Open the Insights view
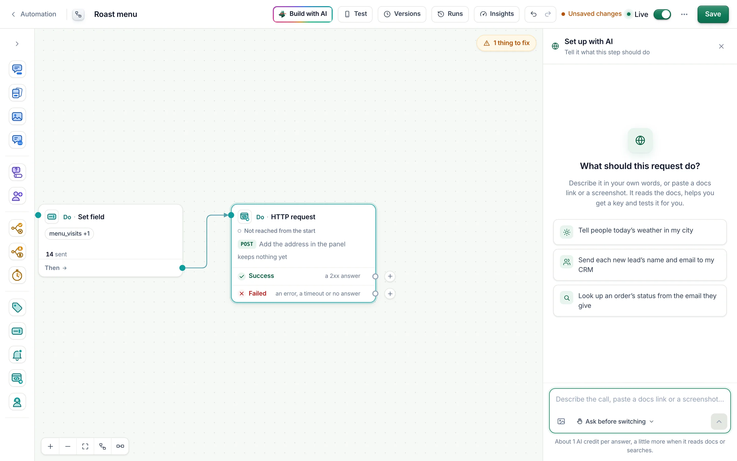This screenshot has width=737, height=461. [496, 14]
